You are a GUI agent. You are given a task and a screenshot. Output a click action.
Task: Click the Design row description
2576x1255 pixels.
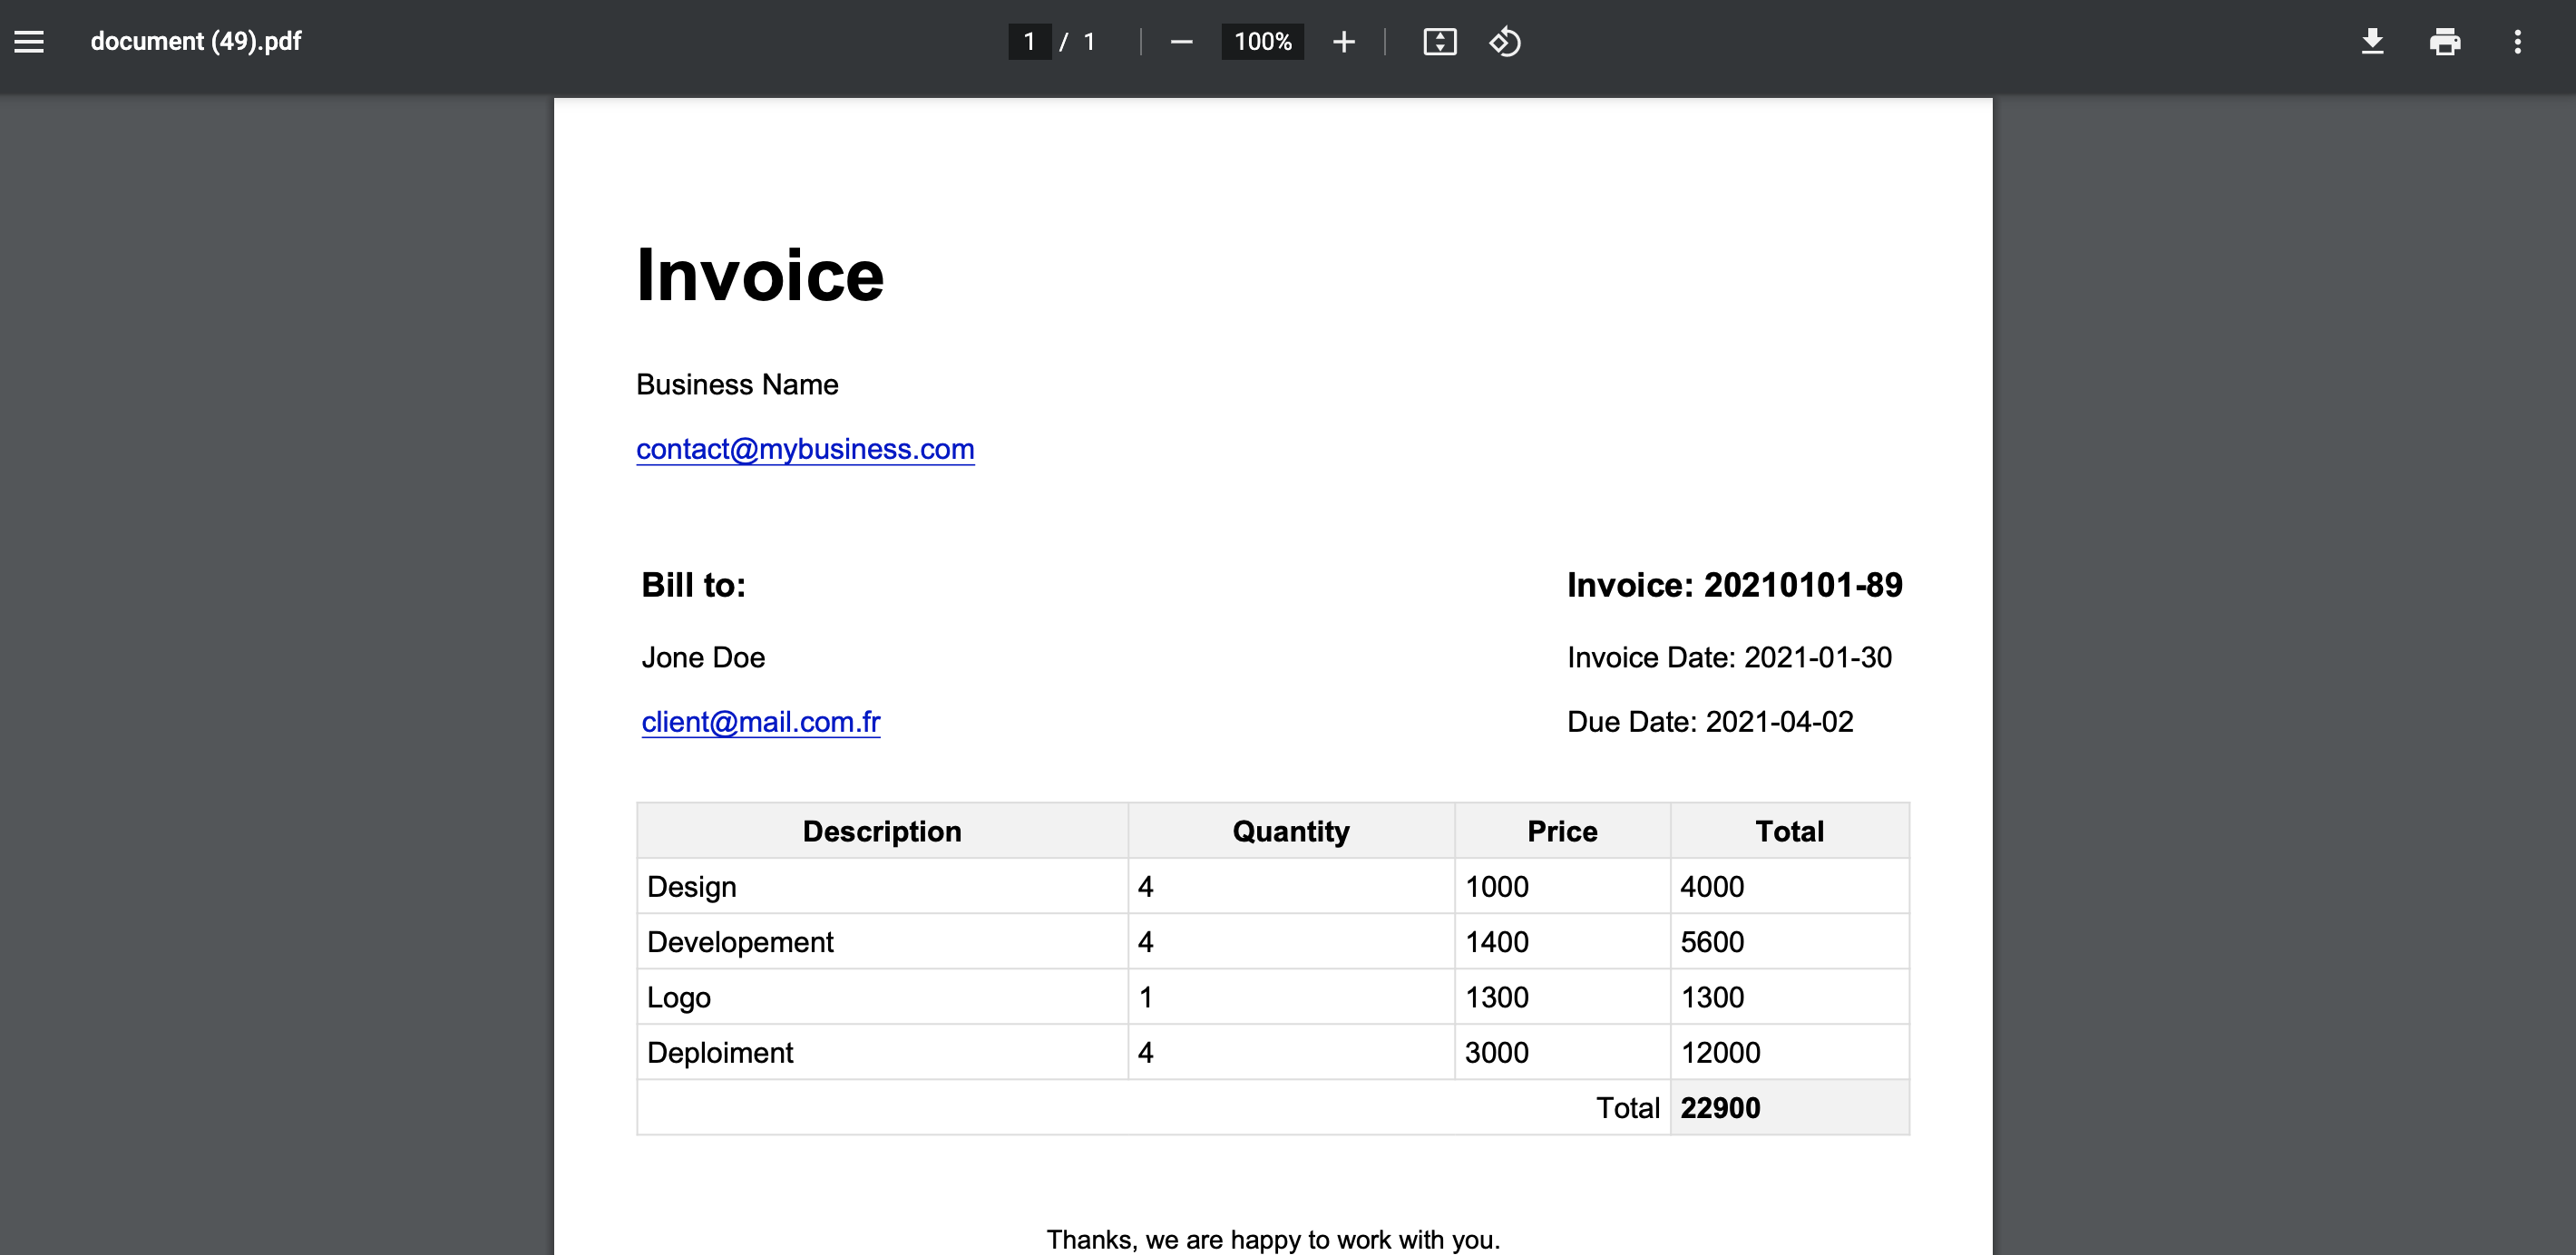(691, 886)
